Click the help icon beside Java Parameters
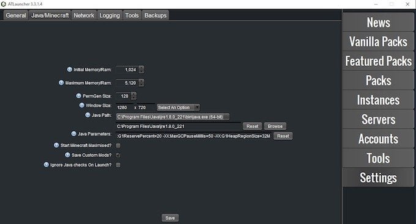This screenshot has width=416, height=224. coord(74,134)
